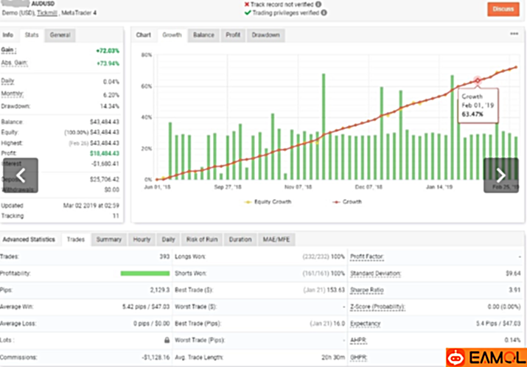Select the Chart tab
Image resolution: width=527 pixels, height=367 pixels.
144,35
